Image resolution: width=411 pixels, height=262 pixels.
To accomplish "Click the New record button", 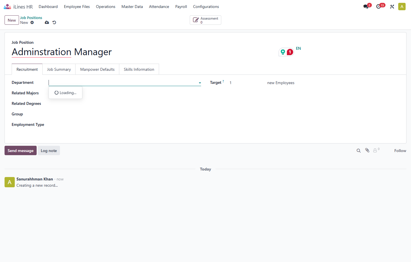I will (12, 20).
